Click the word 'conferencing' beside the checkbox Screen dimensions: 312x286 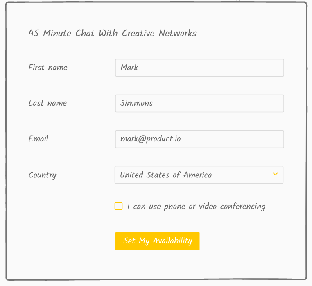point(242,207)
